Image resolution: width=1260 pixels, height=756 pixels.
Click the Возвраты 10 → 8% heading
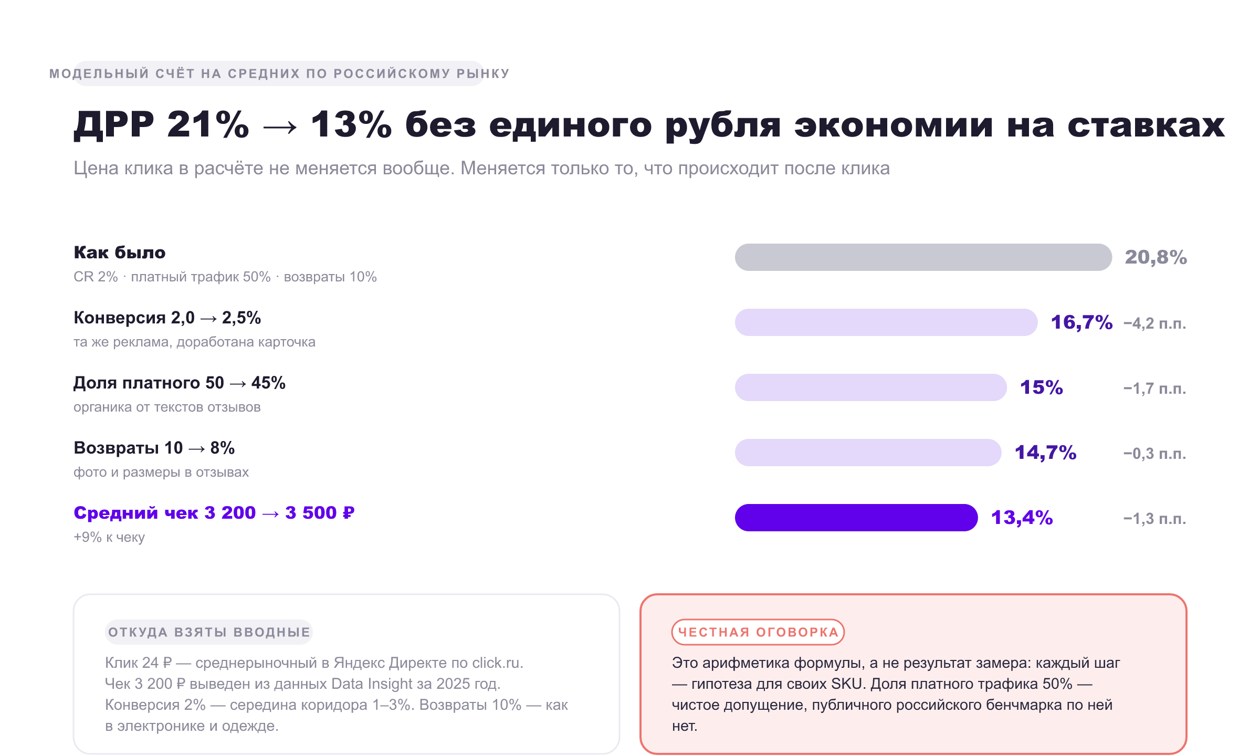pos(154,448)
